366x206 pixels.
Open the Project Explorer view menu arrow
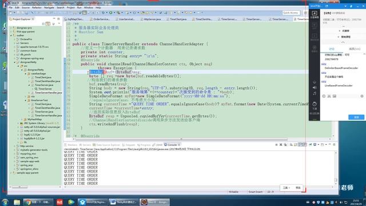pyautogui.click(x=59, y=23)
